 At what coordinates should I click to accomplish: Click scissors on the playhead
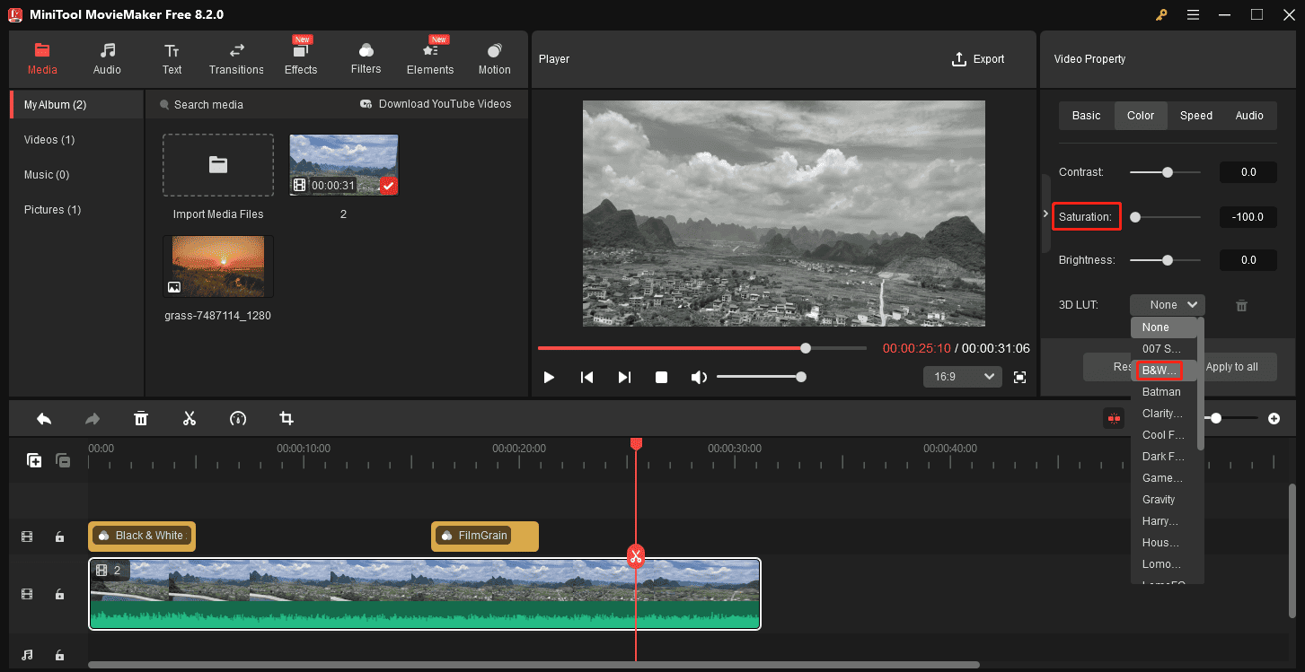point(636,556)
